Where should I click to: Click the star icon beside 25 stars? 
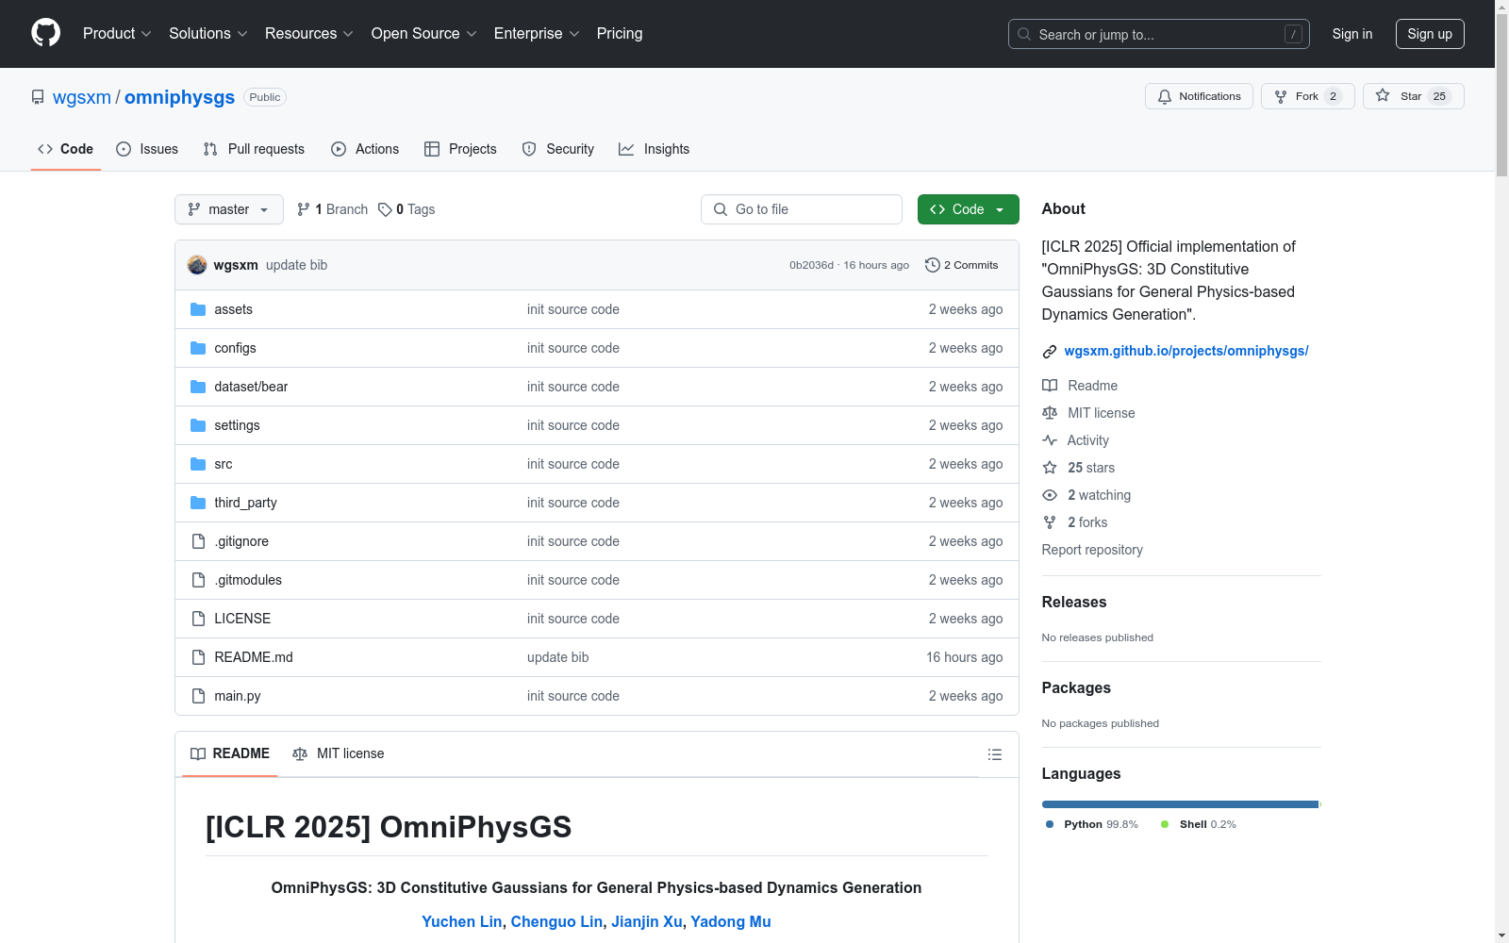[1050, 468]
